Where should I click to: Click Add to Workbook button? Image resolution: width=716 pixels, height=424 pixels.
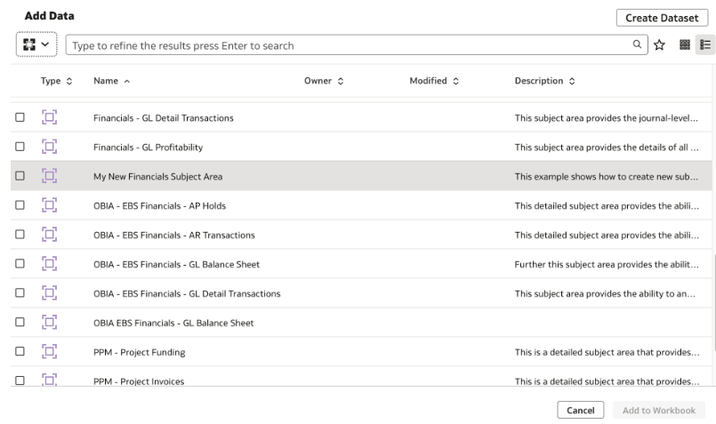tap(659, 410)
